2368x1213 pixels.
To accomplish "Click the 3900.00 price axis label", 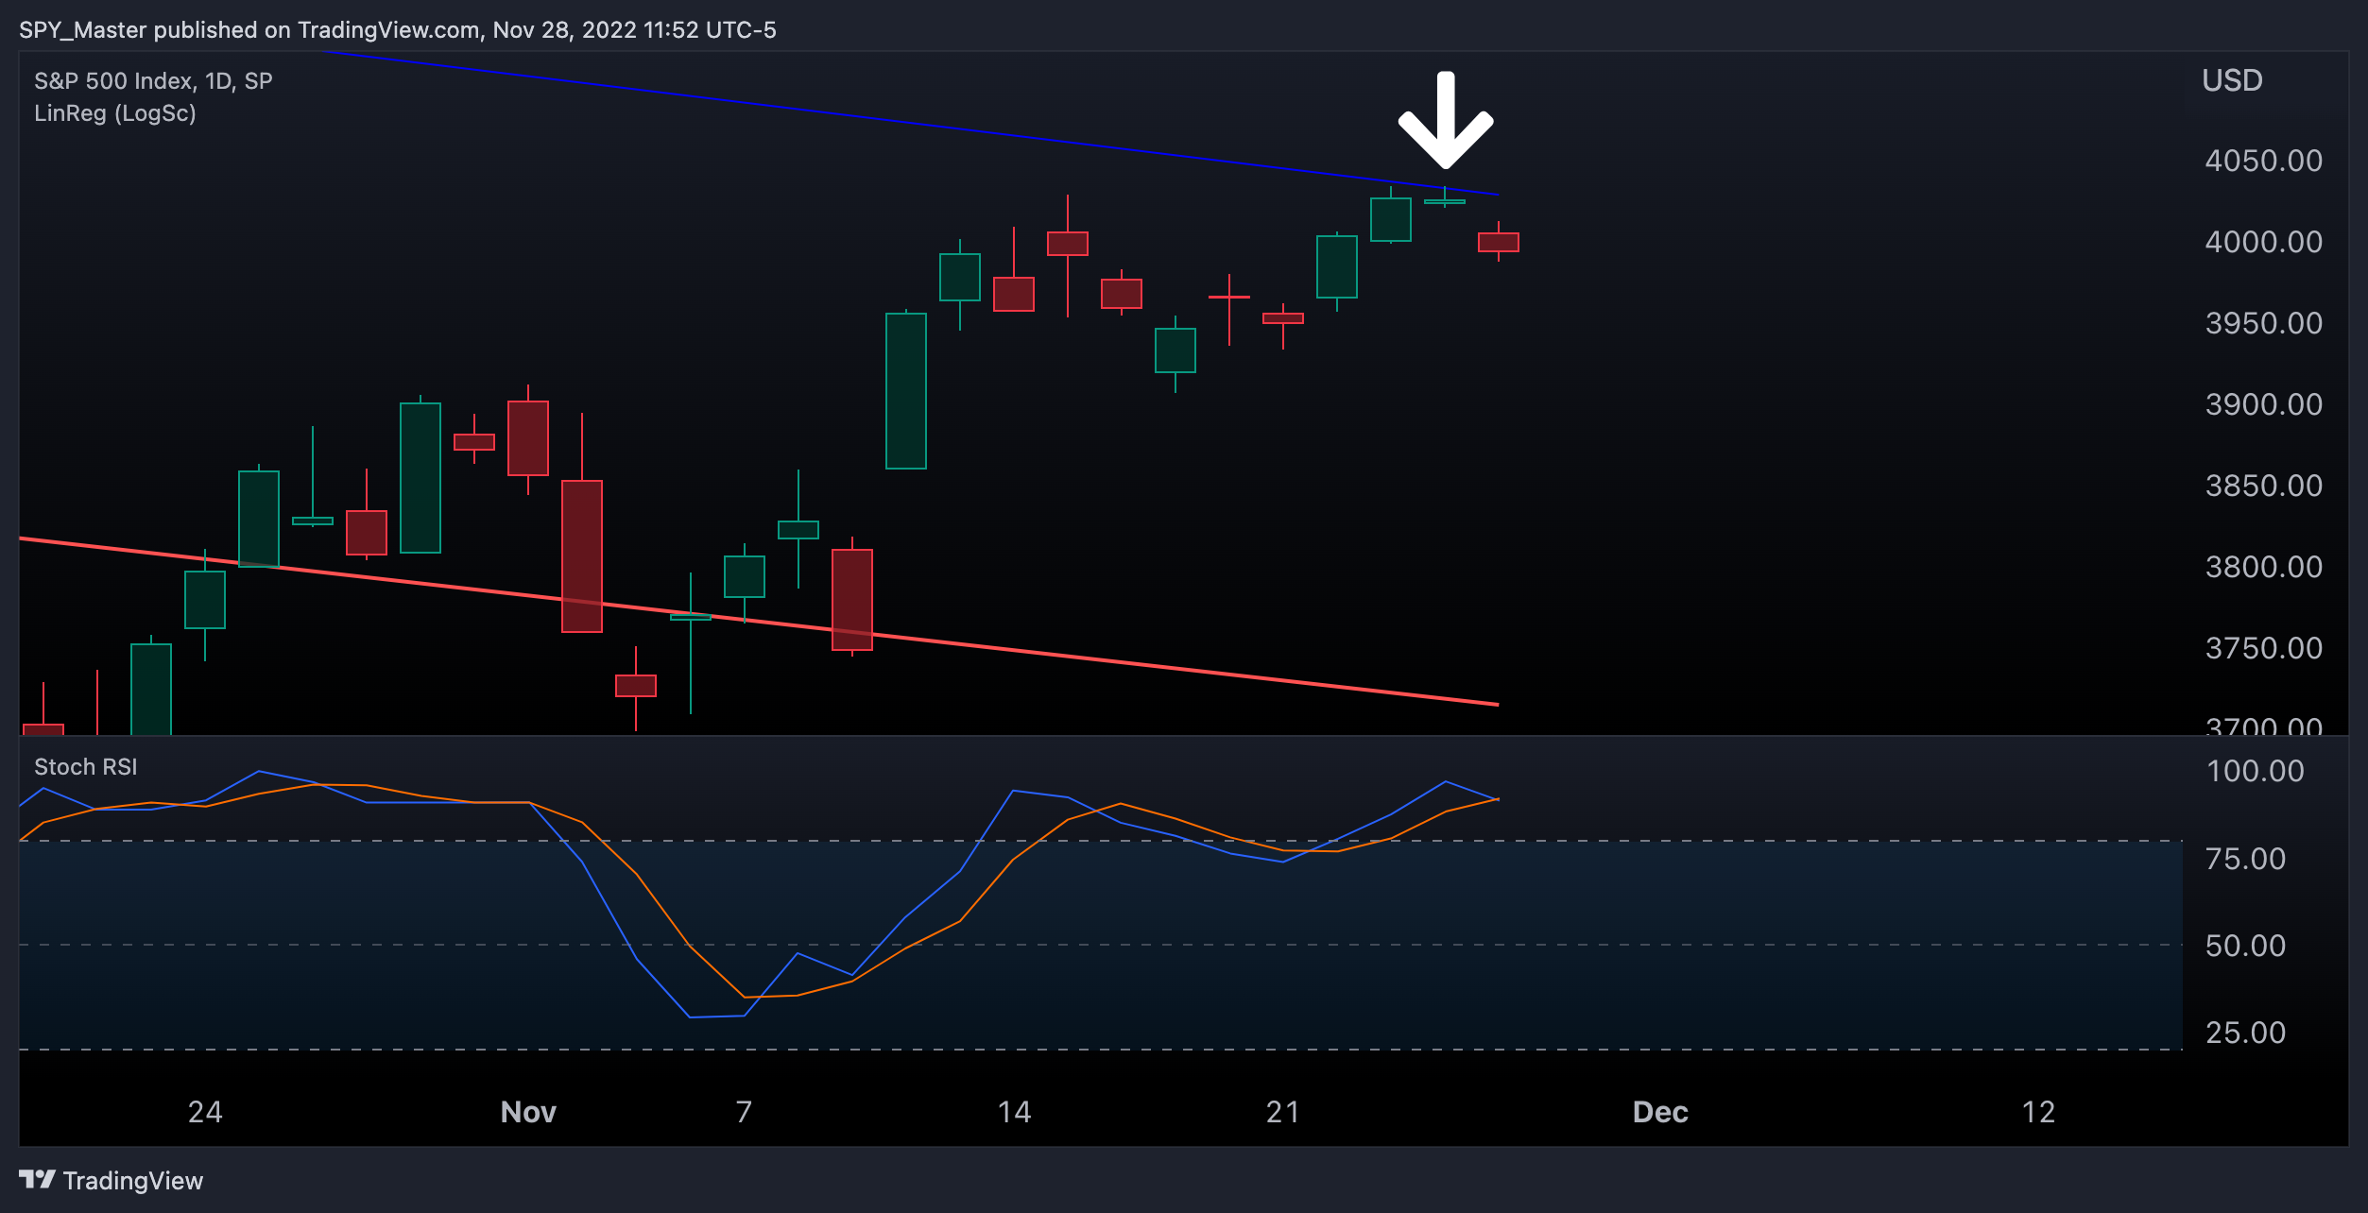I will point(2263,404).
